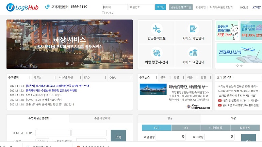The width and height of the screenshot is (262, 147).
Task: Select first dot under 전자문서서식 banner
Action: [x=238, y=66]
